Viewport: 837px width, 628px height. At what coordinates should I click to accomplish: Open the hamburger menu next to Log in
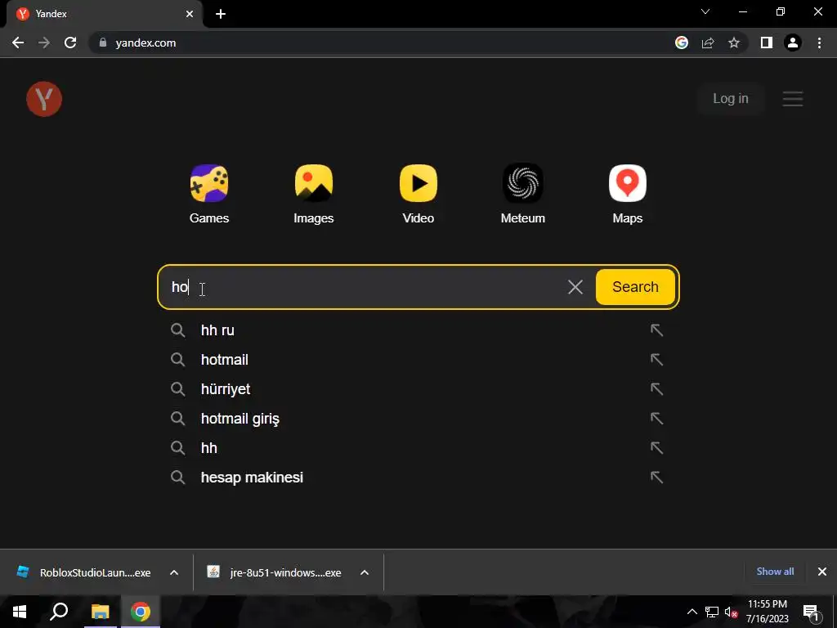tap(793, 99)
